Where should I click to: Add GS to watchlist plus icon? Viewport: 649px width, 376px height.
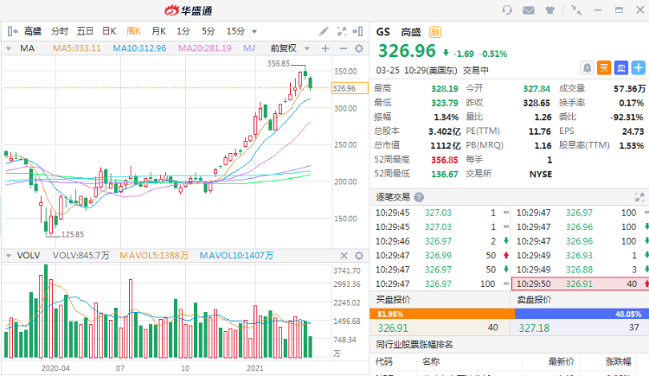click(639, 67)
